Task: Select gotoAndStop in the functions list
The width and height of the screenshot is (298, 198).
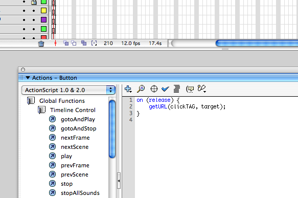Action: (79, 128)
